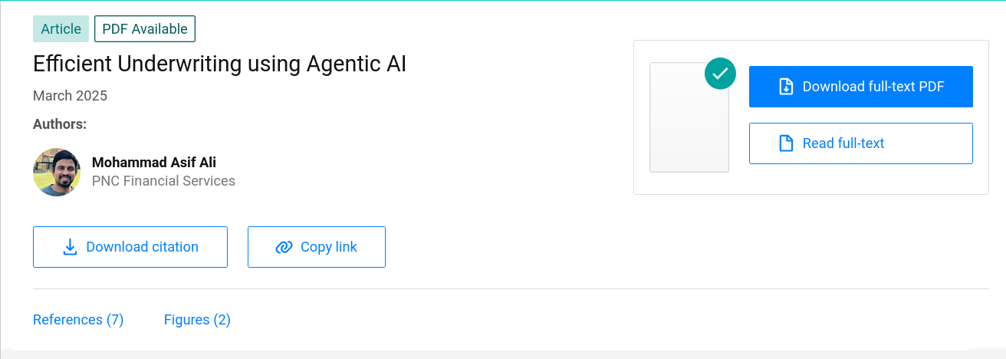Open Mohammad Asif Ali's profile photo

(57, 172)
